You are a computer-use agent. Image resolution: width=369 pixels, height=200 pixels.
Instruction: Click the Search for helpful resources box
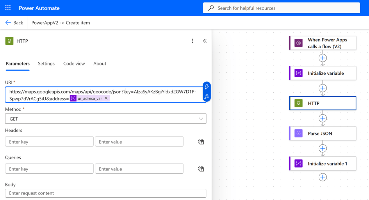[281, 8]
